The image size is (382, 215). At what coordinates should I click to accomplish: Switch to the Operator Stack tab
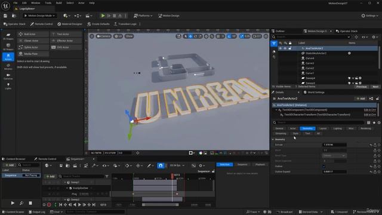(x=347, y=31)
